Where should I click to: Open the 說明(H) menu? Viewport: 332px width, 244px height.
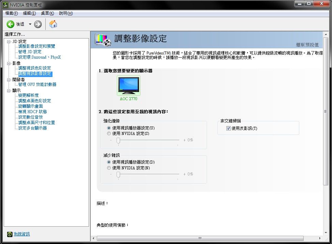(x=66, y=13)
